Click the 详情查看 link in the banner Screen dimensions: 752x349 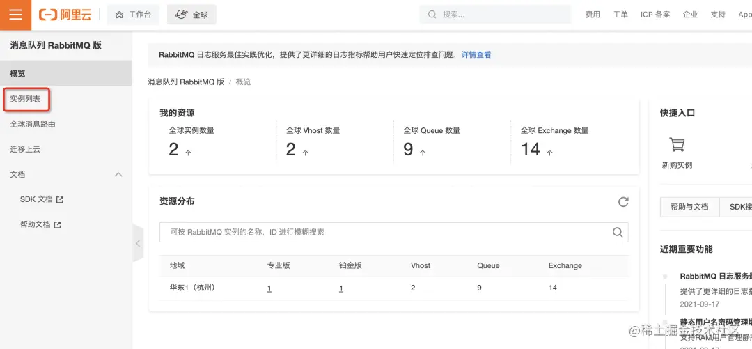click(476, 55)
